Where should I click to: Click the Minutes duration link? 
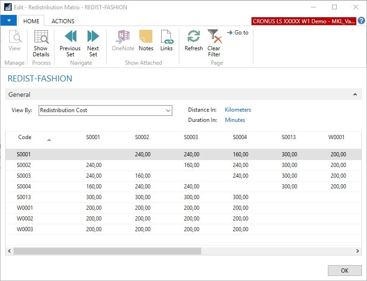[x=235, y=120]
